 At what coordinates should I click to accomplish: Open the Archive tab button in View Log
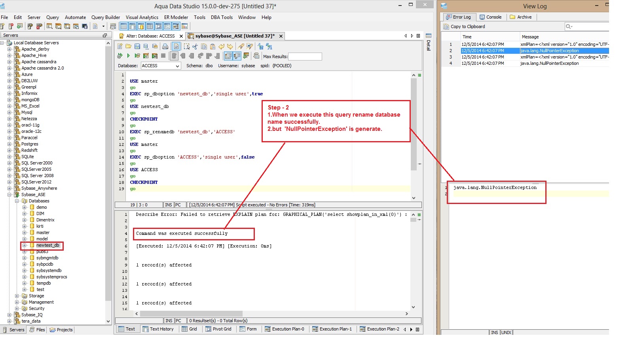pos(521,17)
